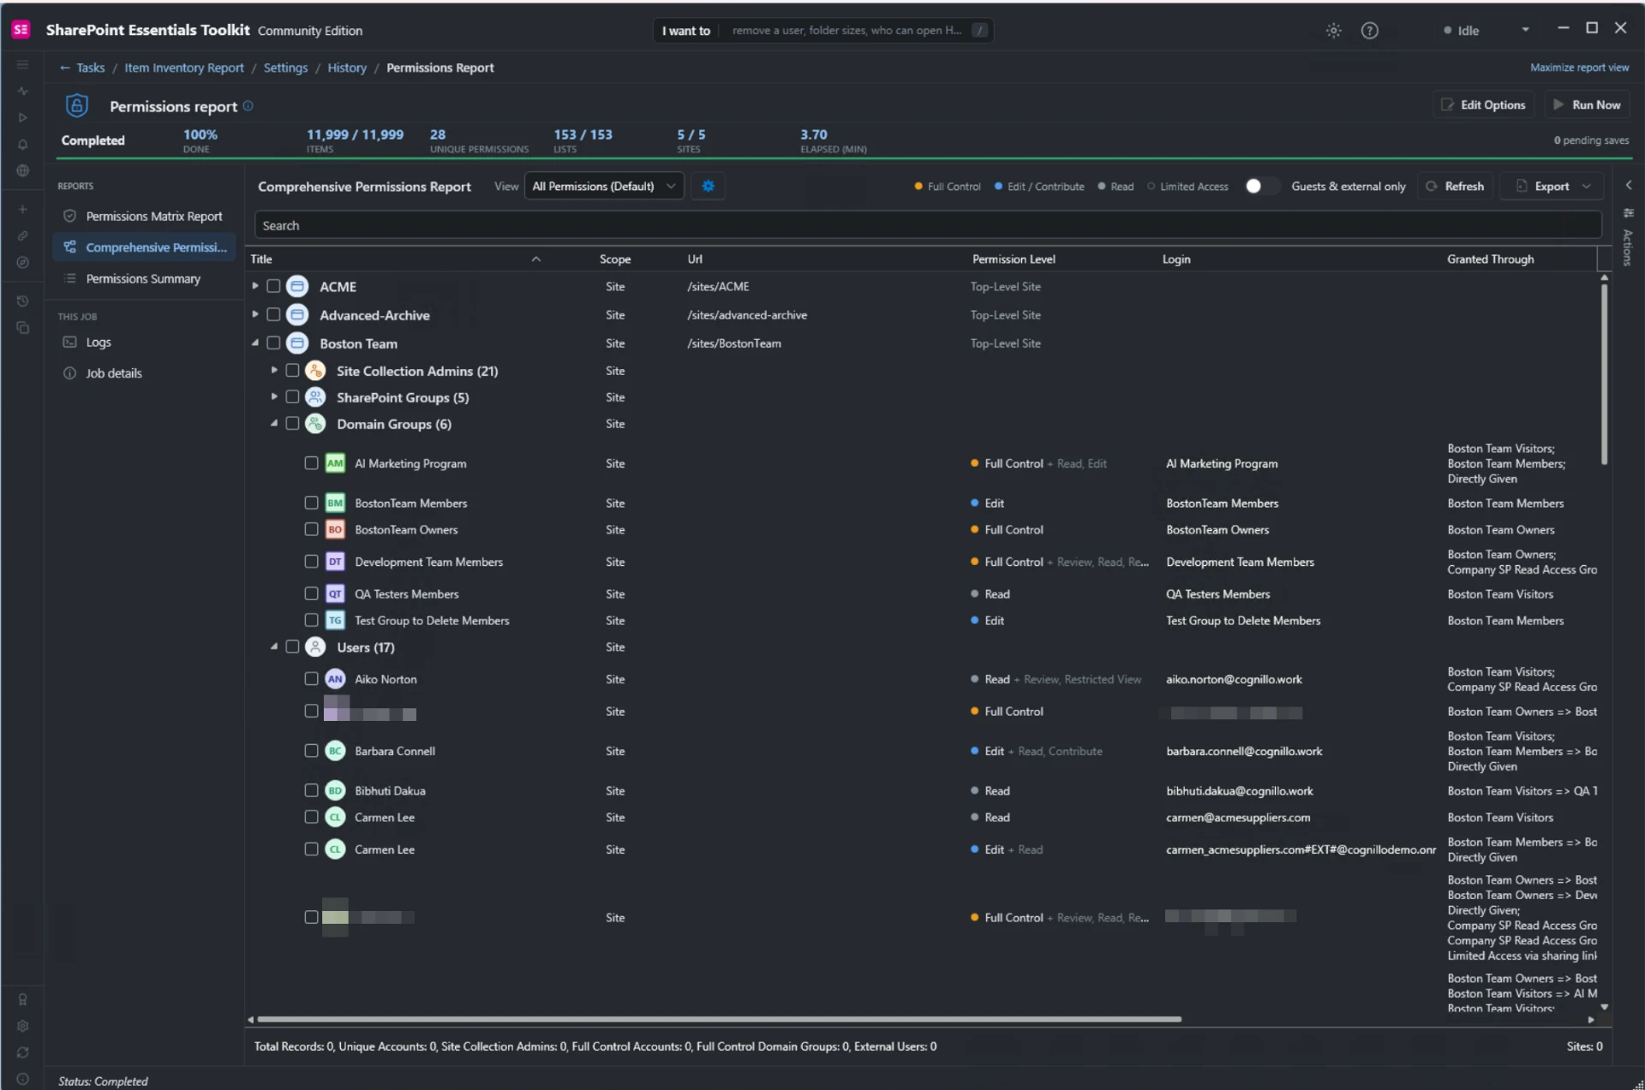The height and width of the screenshot is (1090, 1645).
Task: Open Permissions Matrix Report
Action: click(143, 217)
